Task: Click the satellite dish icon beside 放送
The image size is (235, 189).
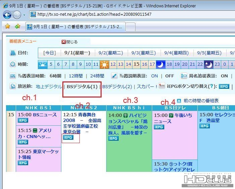Action: tap(13, 86)
